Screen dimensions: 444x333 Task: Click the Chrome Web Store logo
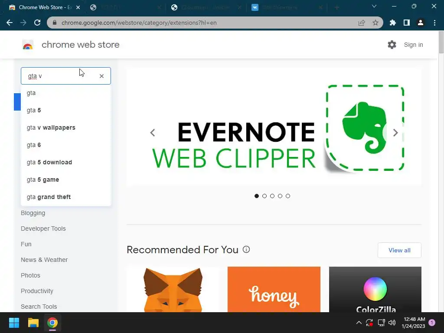pyautogui.click(x=28, y=45)
